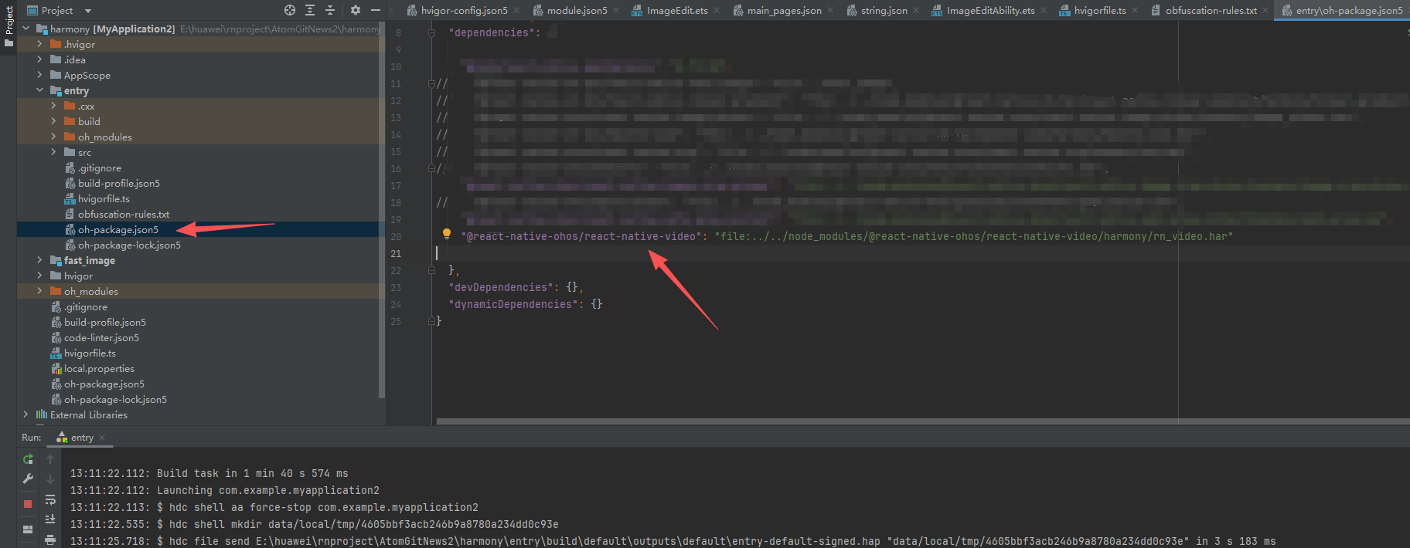The width and height of the screenshot is (1410, 548).
Task: Close the obfuscation-rules.txt editor tab
Action: tap(1265, 11)
